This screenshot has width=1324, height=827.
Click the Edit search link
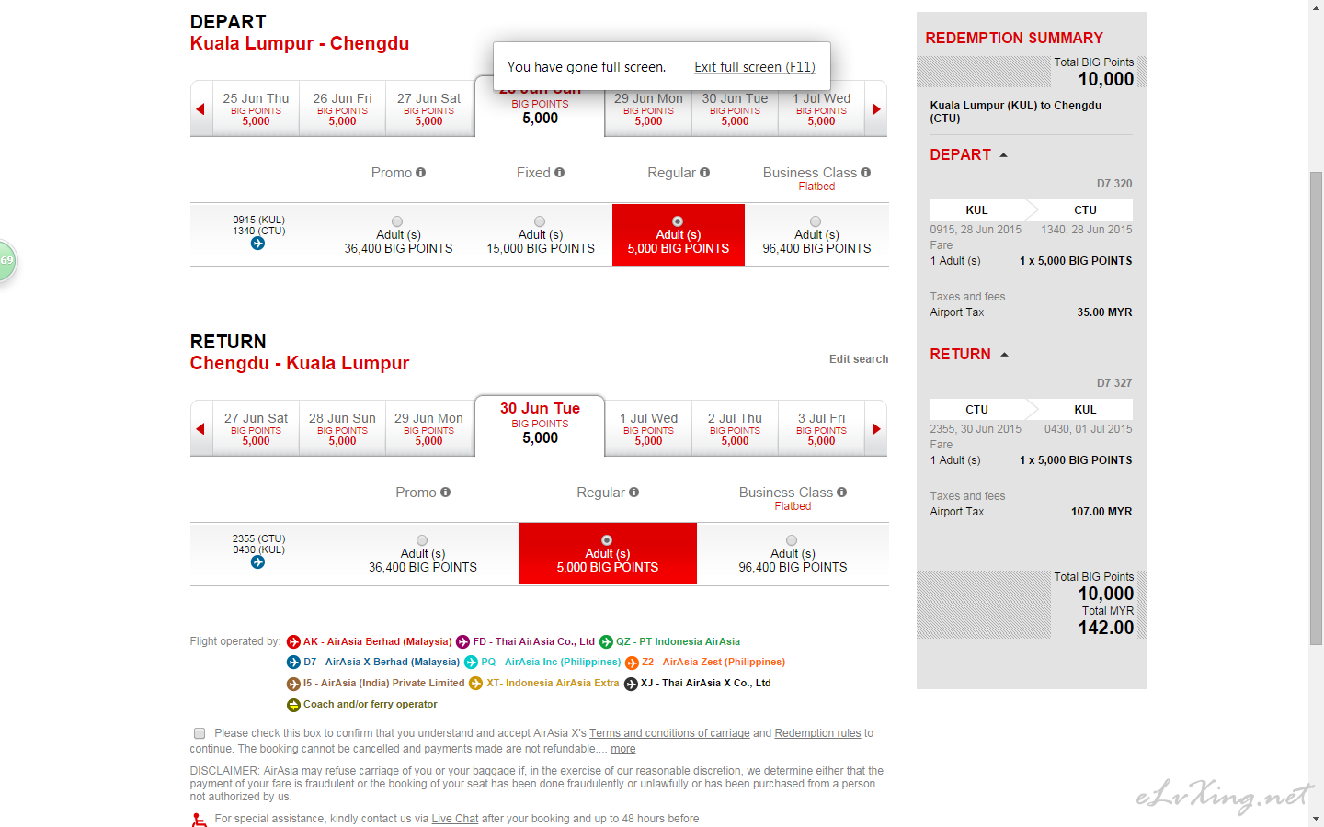tap(859, 359)
